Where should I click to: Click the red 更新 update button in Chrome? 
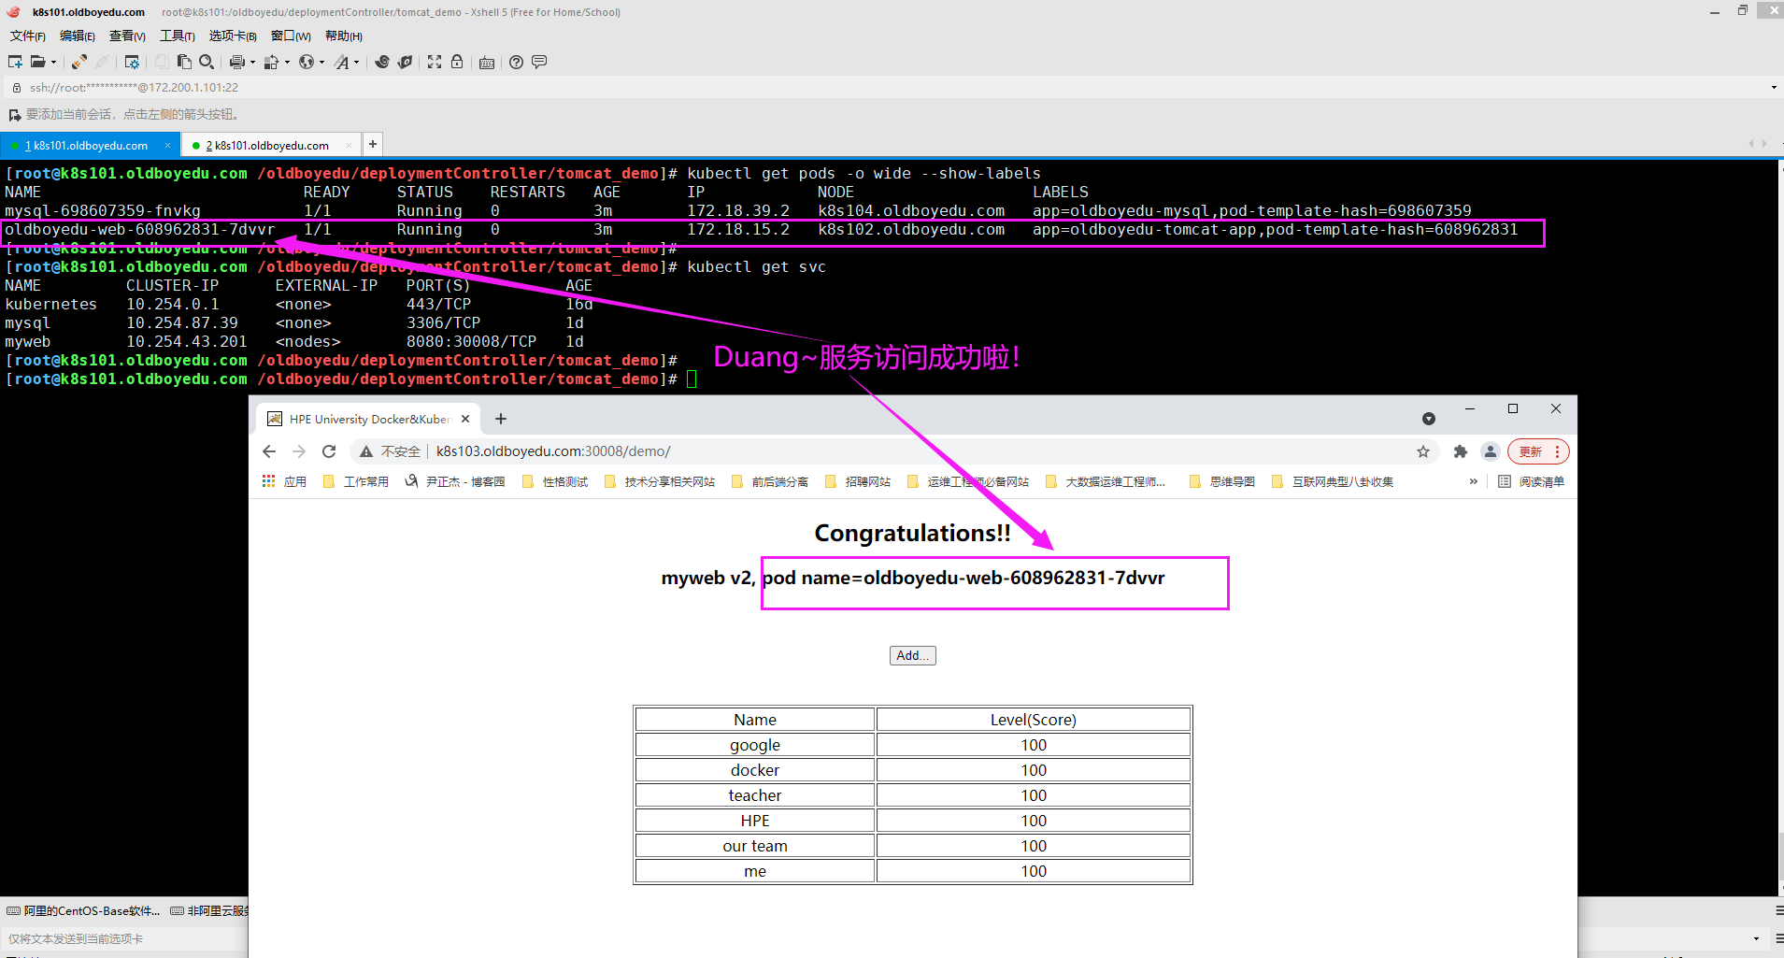[1531, 451]
